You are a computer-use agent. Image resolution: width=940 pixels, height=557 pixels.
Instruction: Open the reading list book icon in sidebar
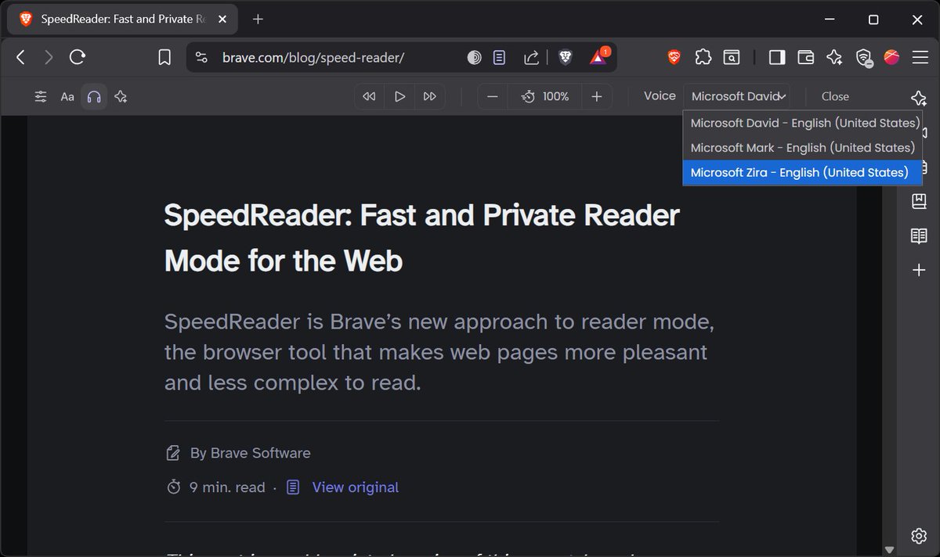click(919, 235)
